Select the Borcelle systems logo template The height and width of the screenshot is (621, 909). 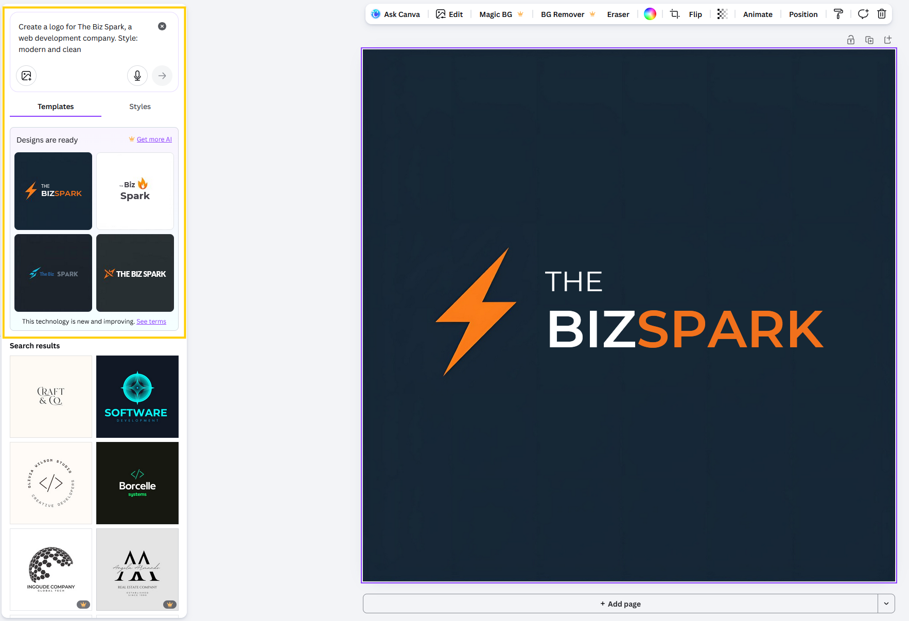coord(137,483)
